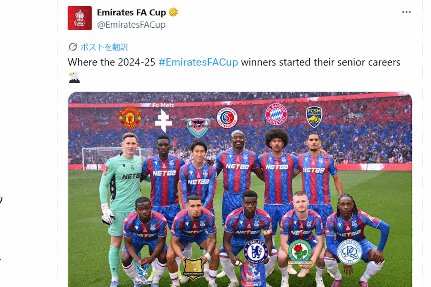Select the Chelsea badge in the front row
Image resolution: width=431 pixels, height=287 pixels.
(257, 252)
